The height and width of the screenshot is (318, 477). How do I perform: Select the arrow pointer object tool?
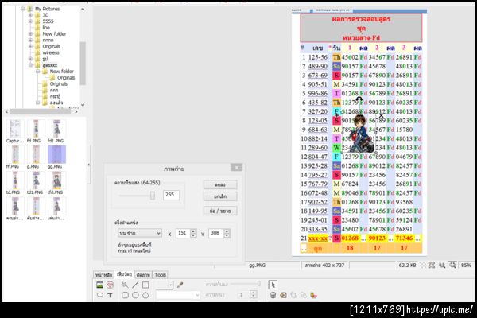click(x=273, y=285)
